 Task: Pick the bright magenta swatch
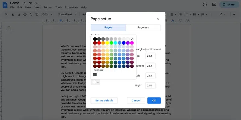(132, 43)
